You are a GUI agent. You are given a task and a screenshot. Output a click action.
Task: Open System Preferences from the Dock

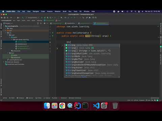(104, 106)
